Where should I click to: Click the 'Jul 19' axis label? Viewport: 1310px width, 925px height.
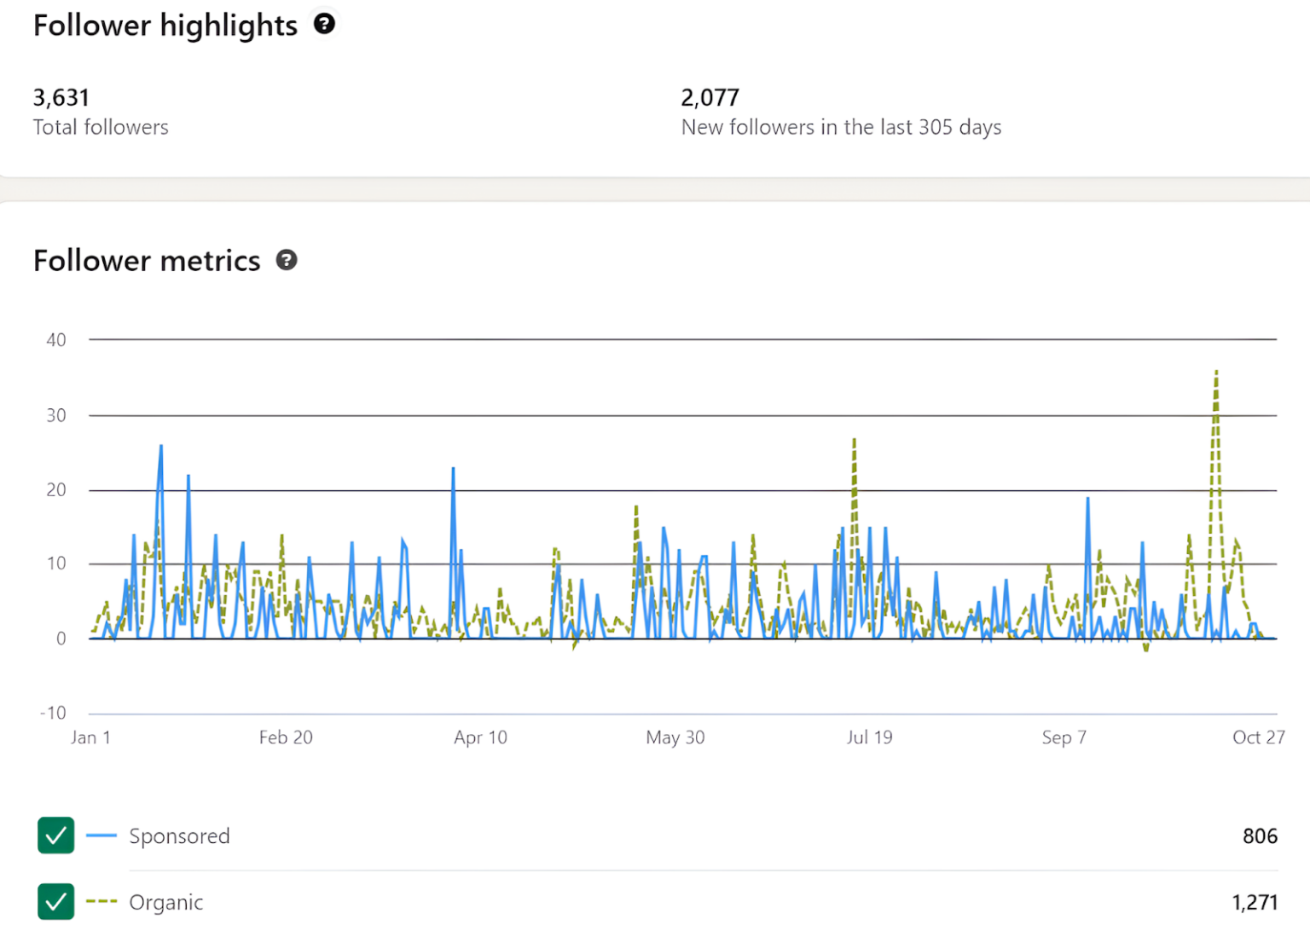(869, 737)
